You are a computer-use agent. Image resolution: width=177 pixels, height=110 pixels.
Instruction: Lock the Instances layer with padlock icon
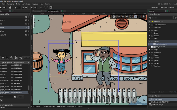(28, 28)
